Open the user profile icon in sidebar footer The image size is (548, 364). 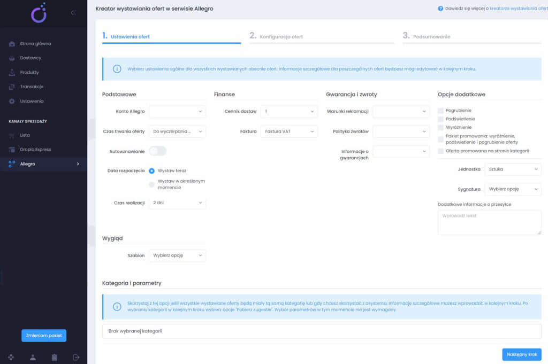click(33, 357)
